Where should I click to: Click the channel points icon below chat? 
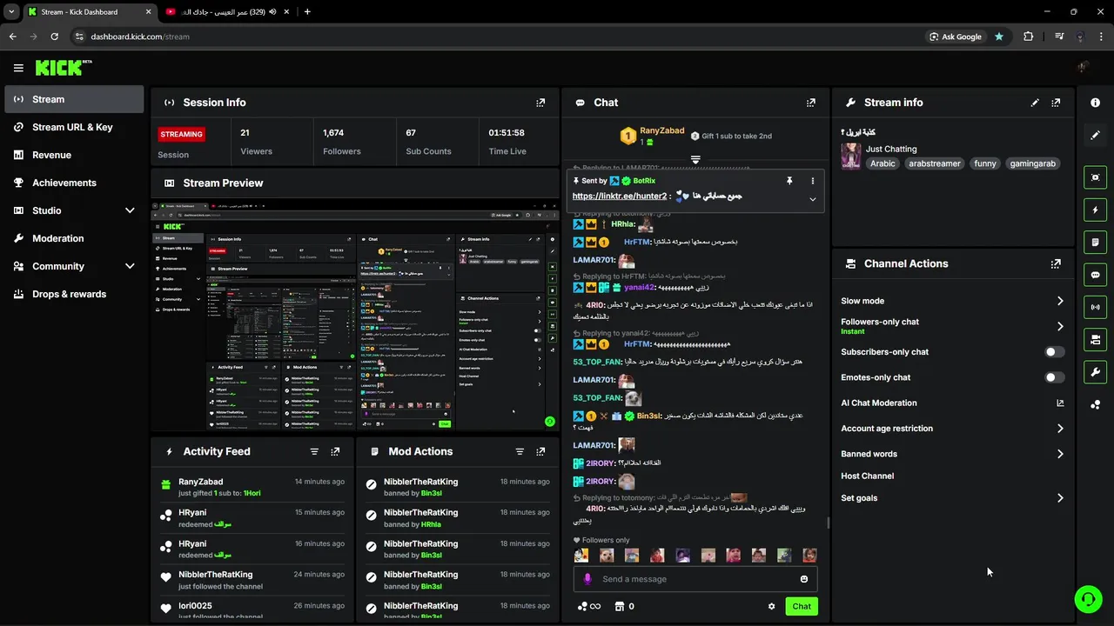point(589,607)
